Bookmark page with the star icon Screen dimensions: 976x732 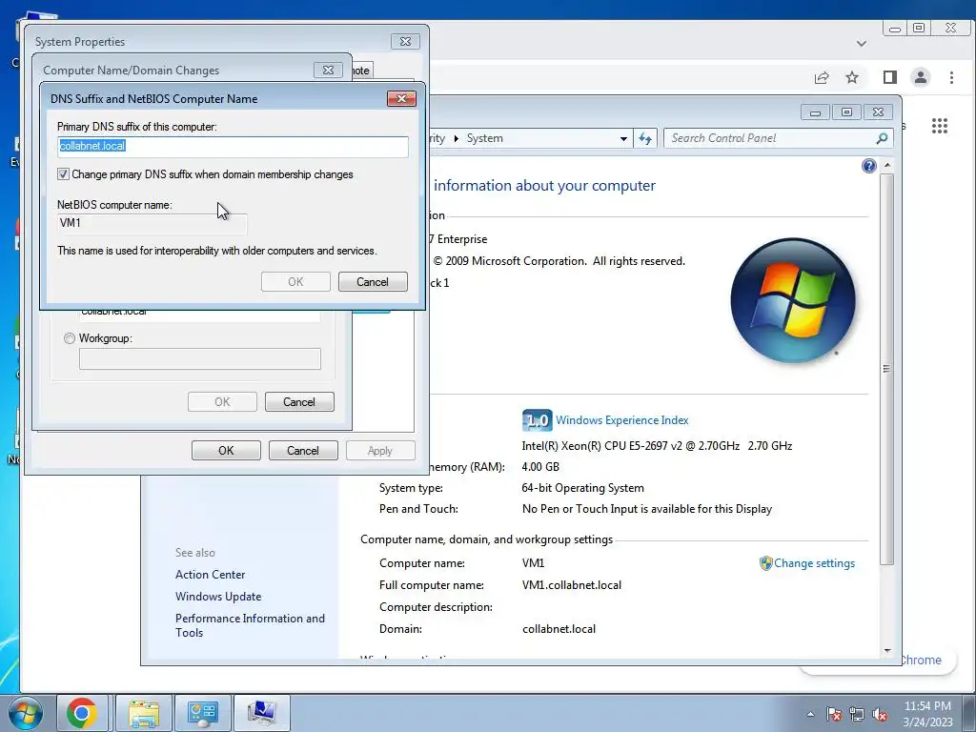click(852, 77)
